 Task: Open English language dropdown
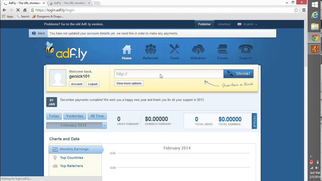[x=247, y=24]
